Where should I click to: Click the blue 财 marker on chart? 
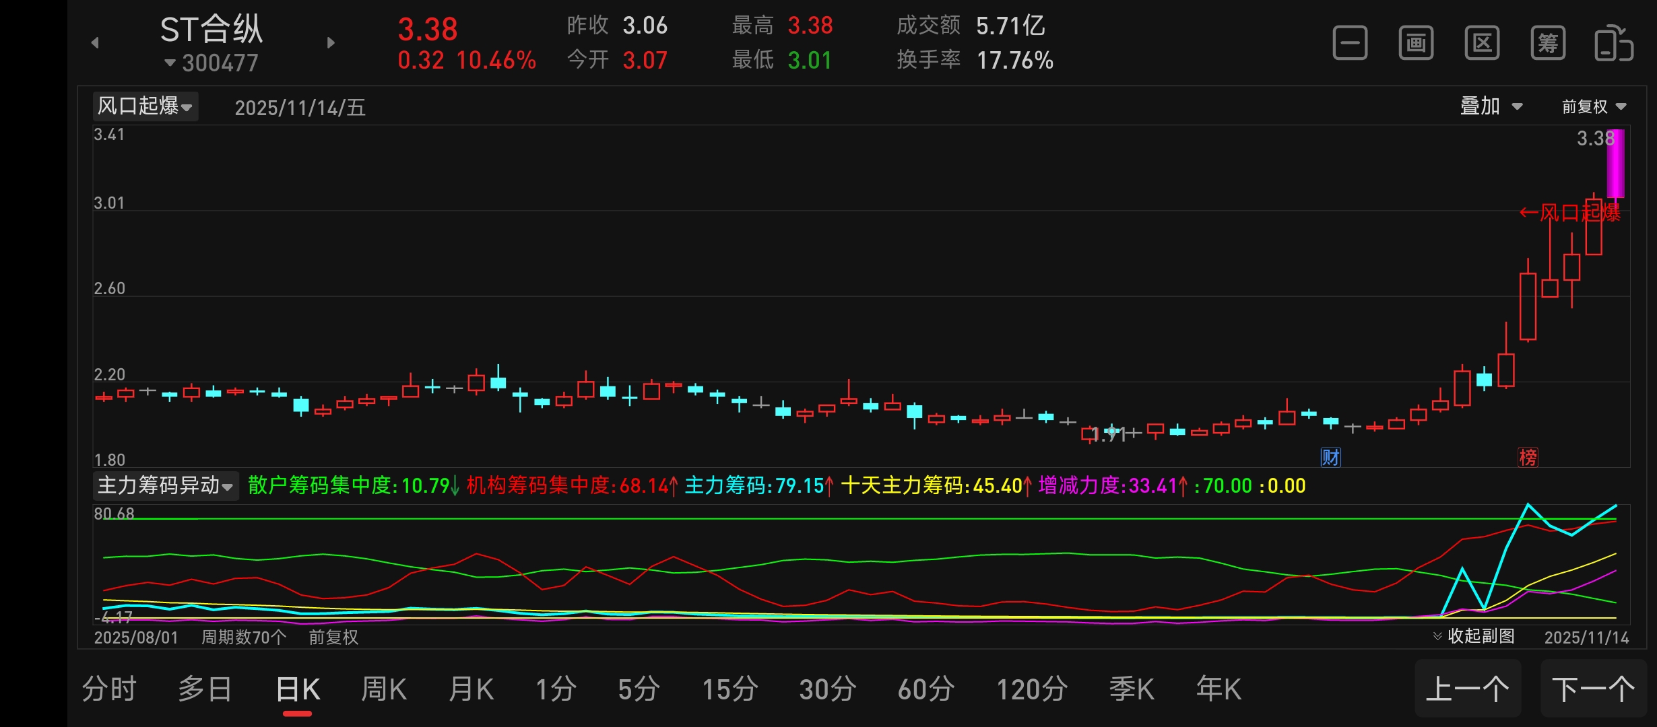tap(1330, 458)
